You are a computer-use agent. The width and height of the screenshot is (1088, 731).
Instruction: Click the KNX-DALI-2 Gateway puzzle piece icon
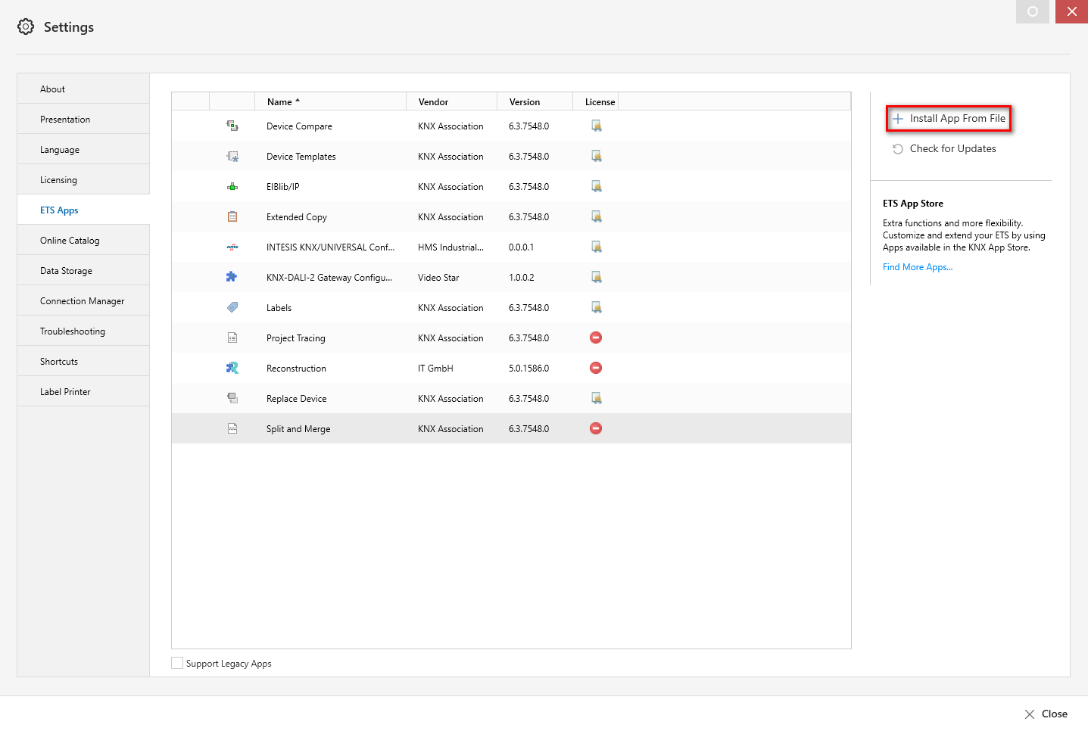point(232,277)
